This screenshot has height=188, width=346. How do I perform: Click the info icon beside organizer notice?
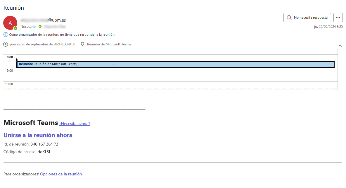click(x=6, y=35)
